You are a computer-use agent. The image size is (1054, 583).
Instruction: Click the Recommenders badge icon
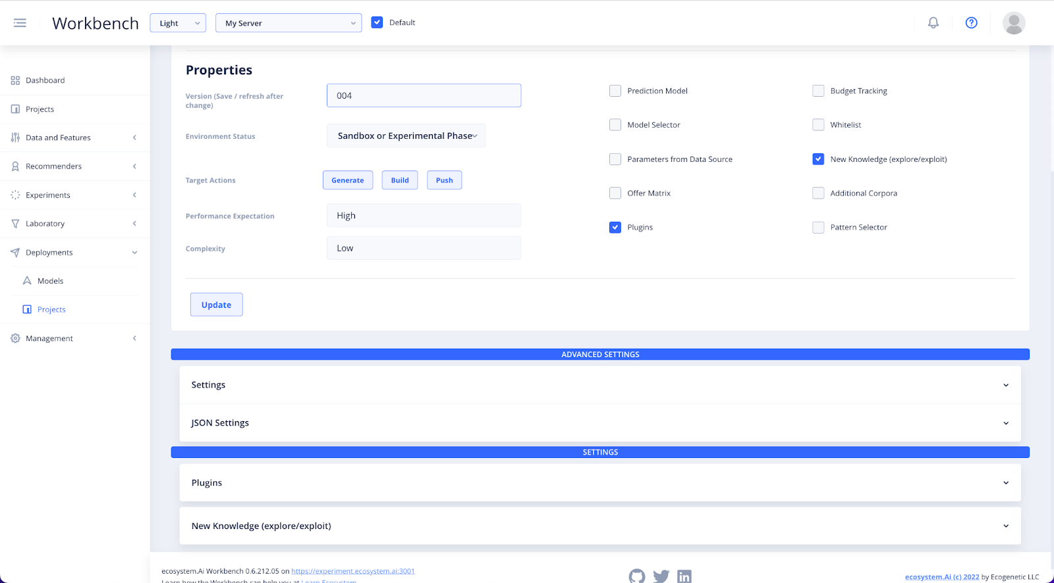[15, 166]
